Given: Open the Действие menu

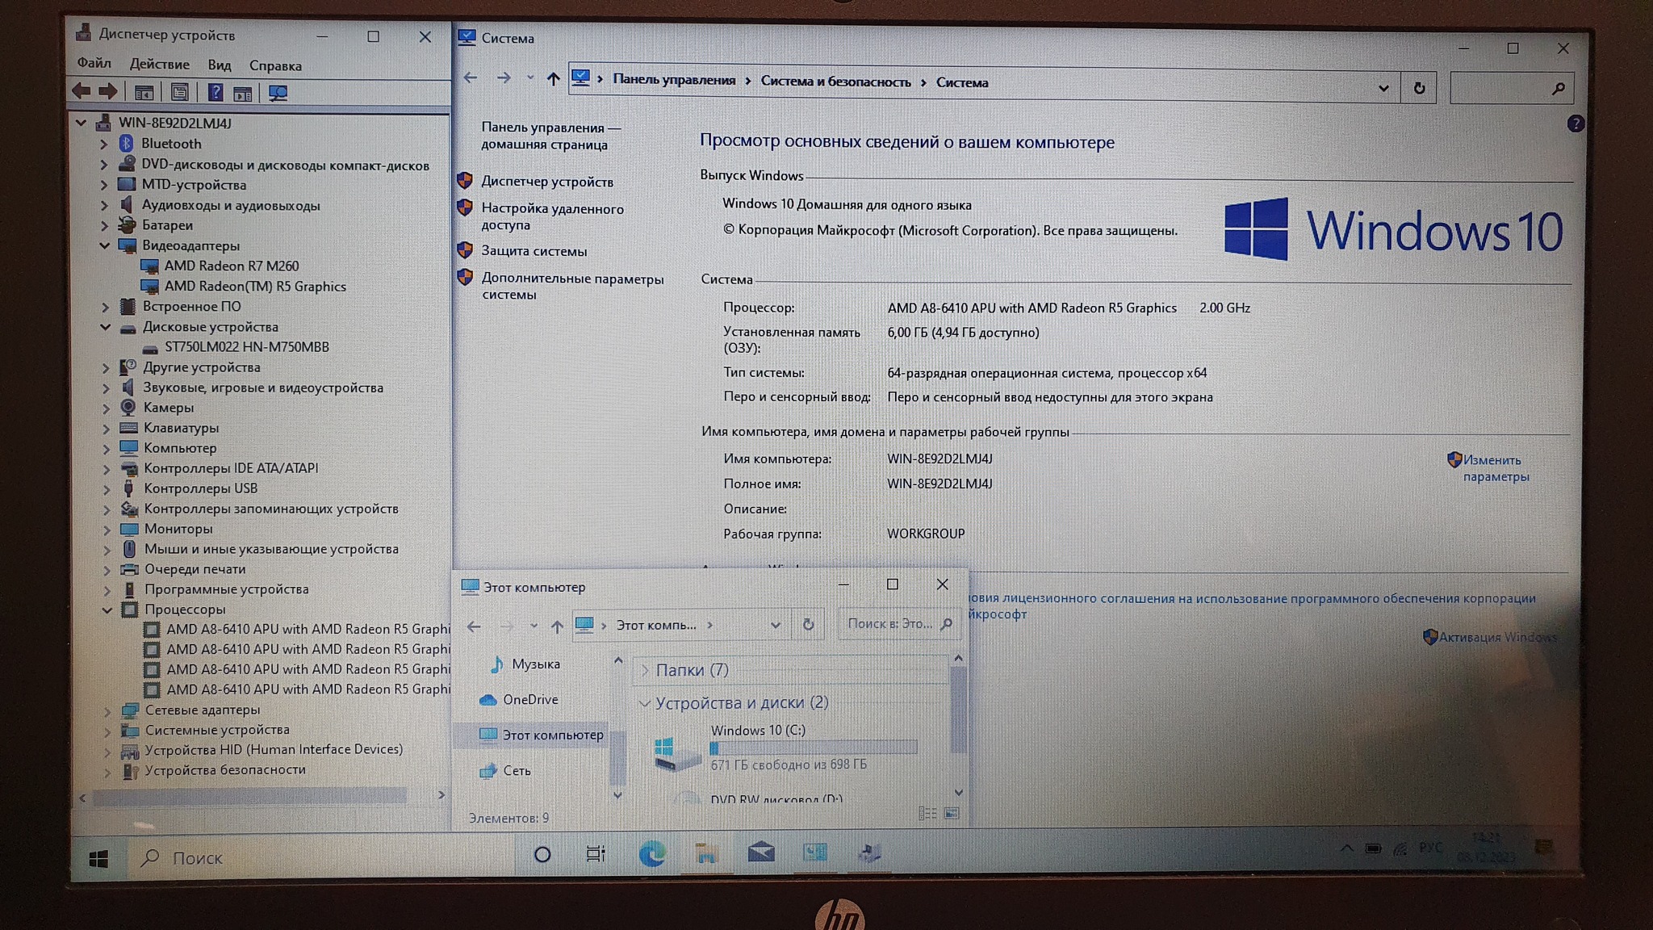Looking at the screenshot, I should point(159,65).
